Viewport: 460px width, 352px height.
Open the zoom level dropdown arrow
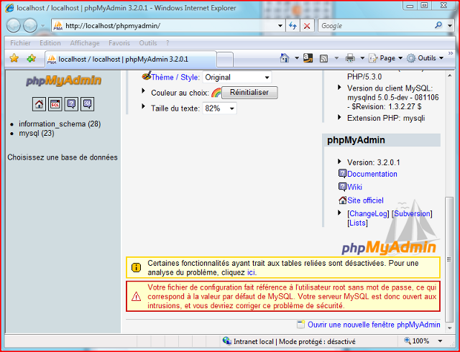440,341
